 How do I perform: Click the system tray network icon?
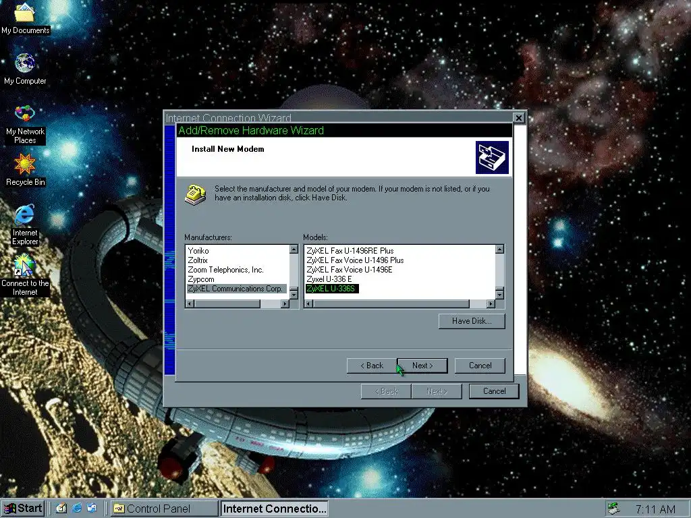tap(613, 509)
